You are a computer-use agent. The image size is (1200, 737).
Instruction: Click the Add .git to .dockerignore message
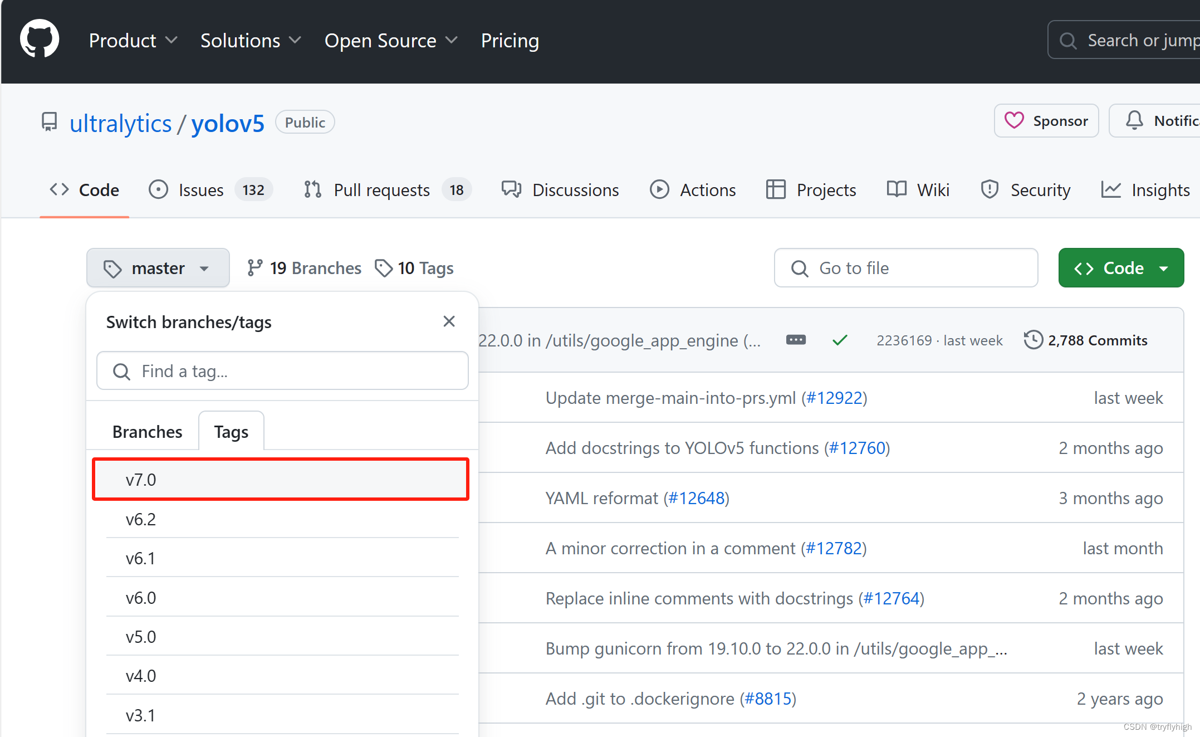tap(640, 699)
